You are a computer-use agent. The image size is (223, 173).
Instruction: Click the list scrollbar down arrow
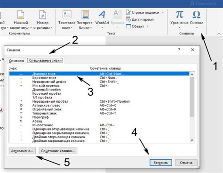(192, 140)
